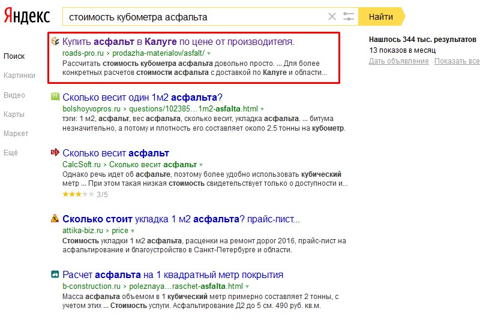Expand the dropdown arrow next to roads-pro.ru URL
This screenshot has height=320, width=480.
click(209, 53)
